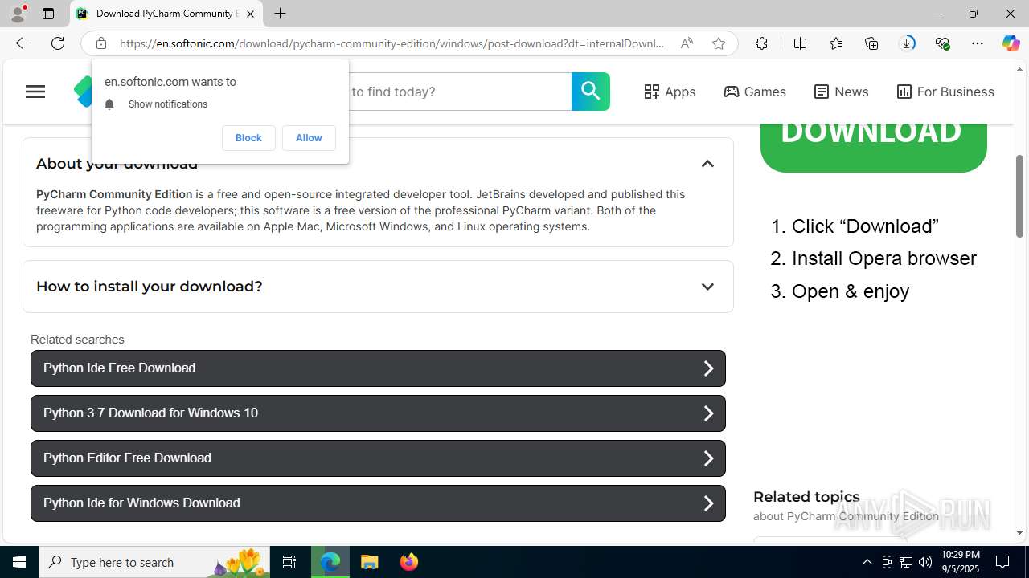Toggle Split screen view
This screenshot has height=578, width=1029.
(x=800, y=43)
